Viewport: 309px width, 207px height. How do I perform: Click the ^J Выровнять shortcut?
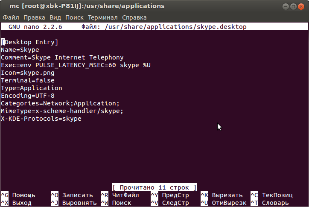click(74, 203)
